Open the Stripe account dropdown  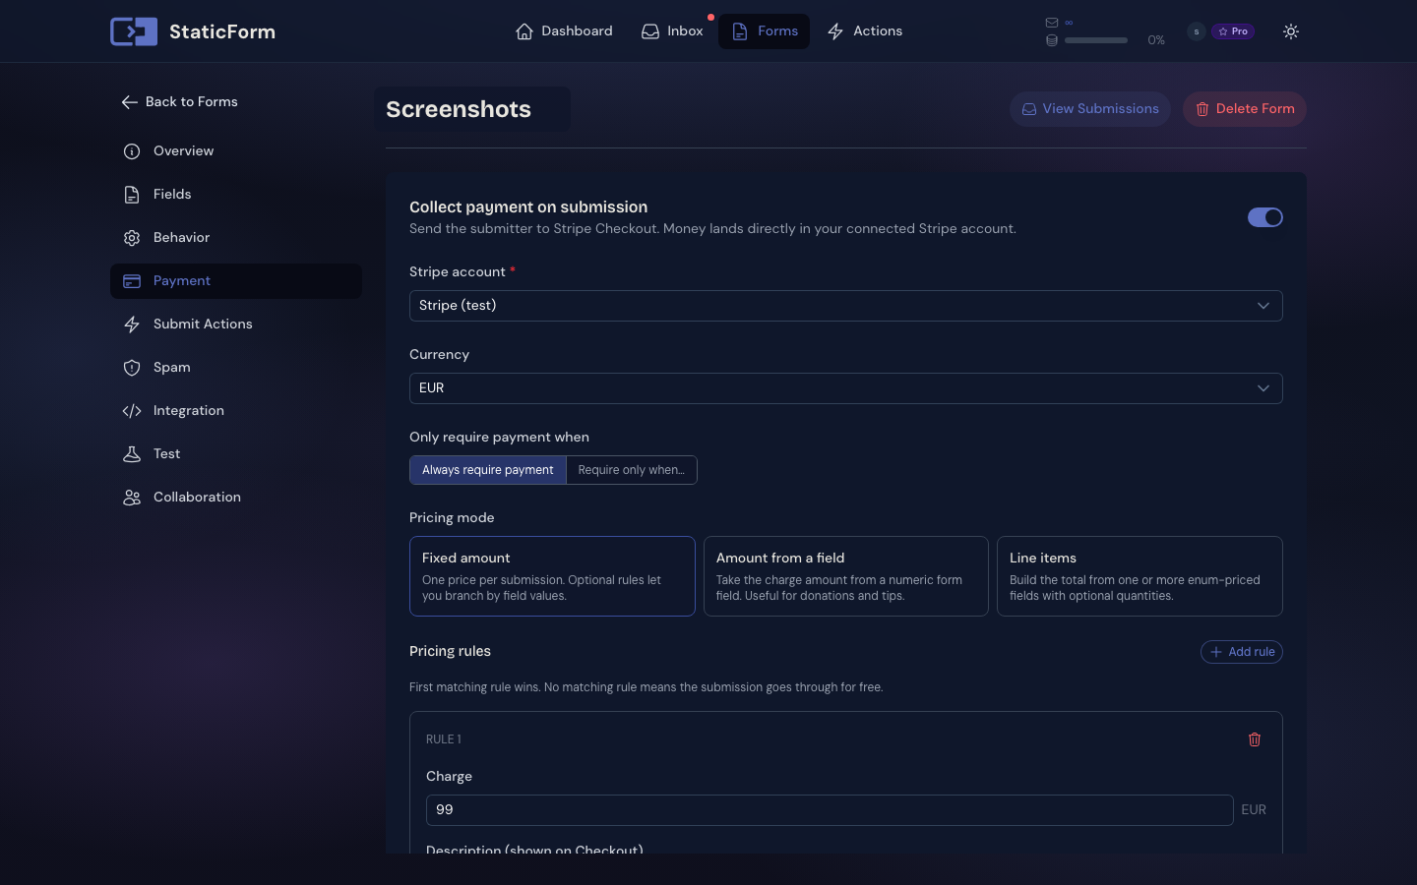846,306
